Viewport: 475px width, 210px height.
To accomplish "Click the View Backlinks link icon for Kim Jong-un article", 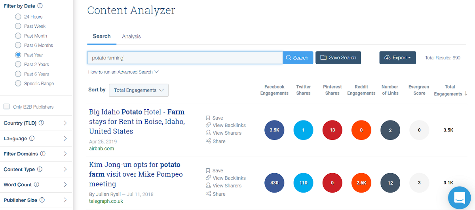I will point(208,178).
